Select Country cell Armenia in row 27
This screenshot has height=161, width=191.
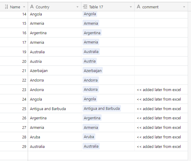click(x=55, y=127)
